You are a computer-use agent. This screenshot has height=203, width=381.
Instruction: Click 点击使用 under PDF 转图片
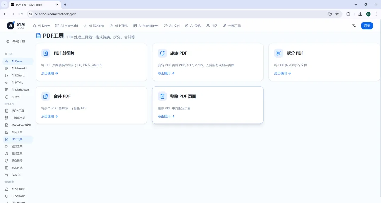point(49,73)
